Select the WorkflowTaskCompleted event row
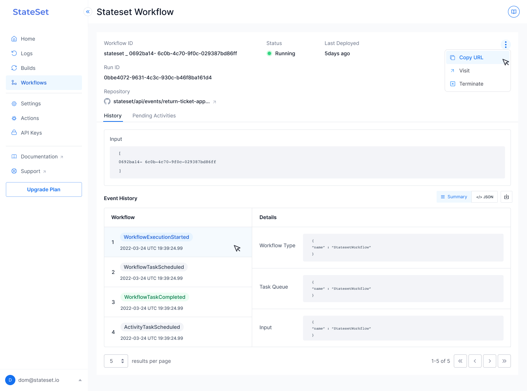 click(178, 302)
